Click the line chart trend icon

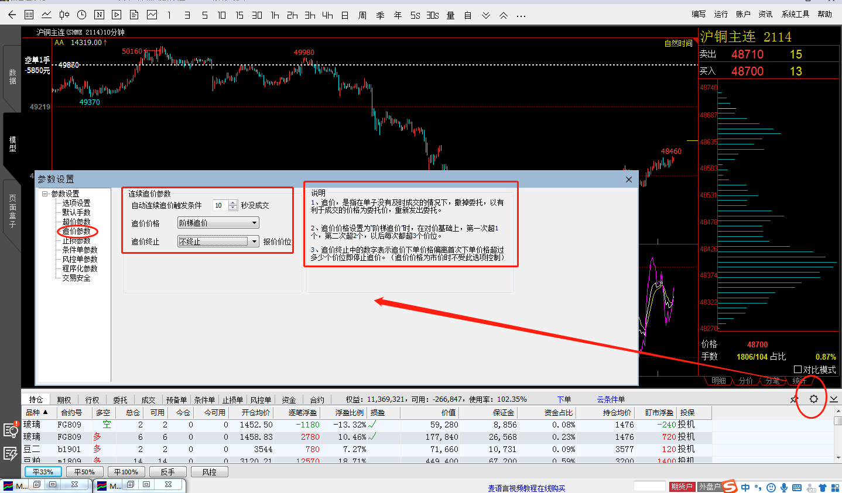(x=47, y=15)
